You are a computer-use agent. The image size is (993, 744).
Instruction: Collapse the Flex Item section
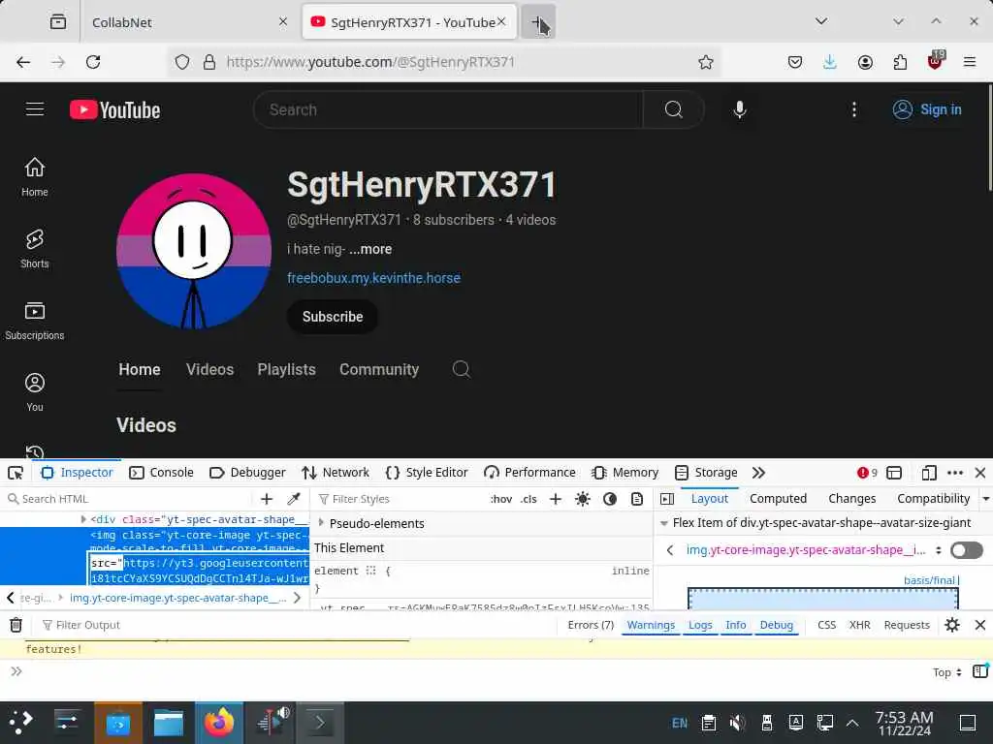coord(663,523)
